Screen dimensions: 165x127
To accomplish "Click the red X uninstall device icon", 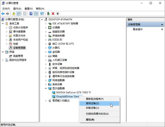I will pos(53,14).
